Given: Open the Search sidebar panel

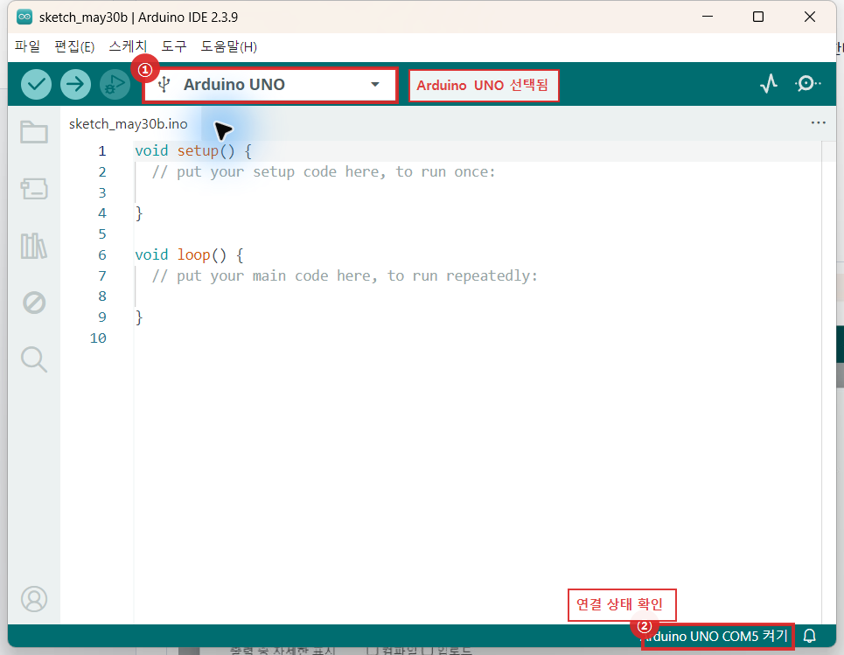Looking at the screenshot, I should point(34,359).
